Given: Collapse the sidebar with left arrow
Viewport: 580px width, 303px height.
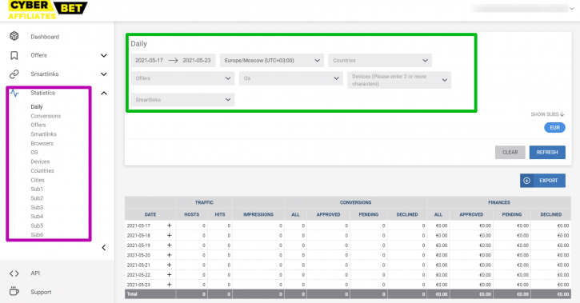Looking at the screenshot, I should coord(104,248).
